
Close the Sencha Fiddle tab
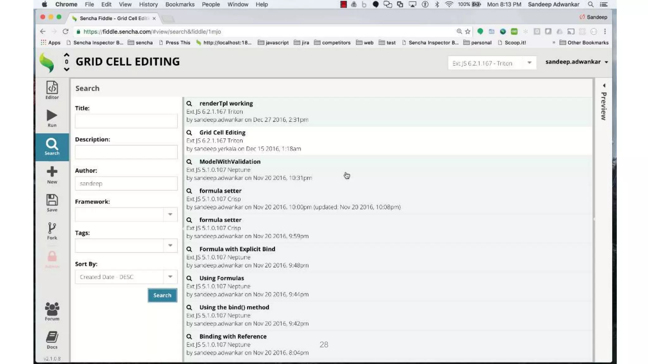pos(154,18)
